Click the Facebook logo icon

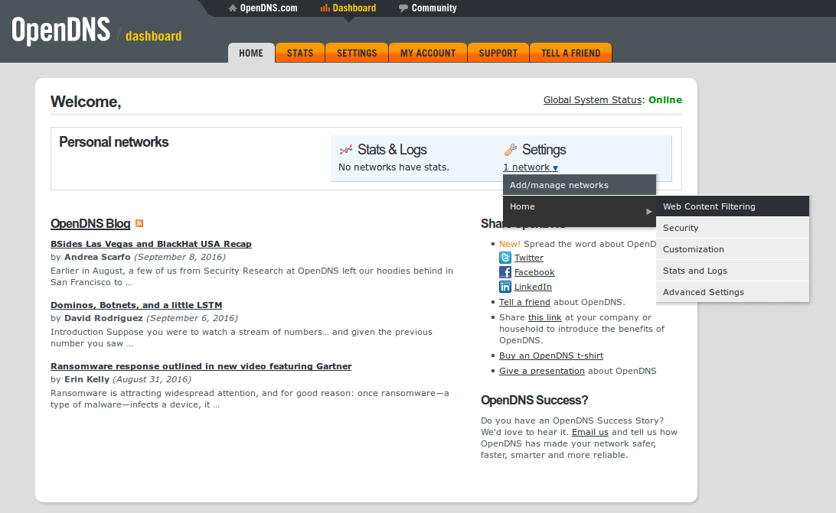(x=505, y=272)
